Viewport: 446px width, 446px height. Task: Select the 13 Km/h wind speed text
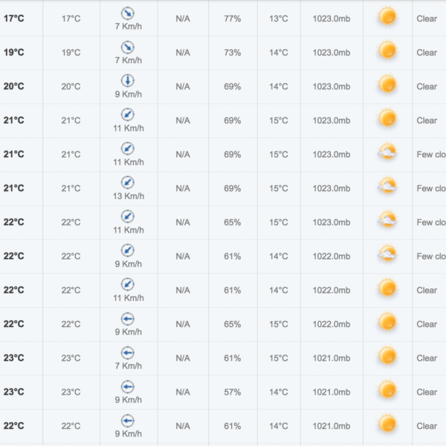tap(129, 196)
